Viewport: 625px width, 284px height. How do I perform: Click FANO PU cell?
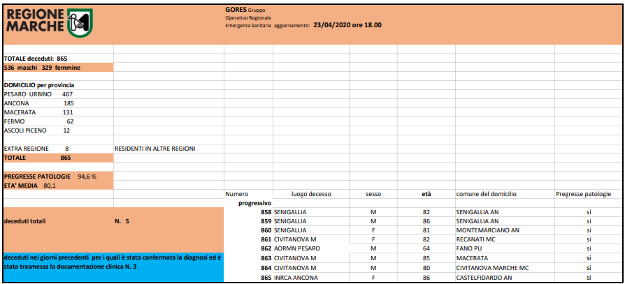click(468, 248)
